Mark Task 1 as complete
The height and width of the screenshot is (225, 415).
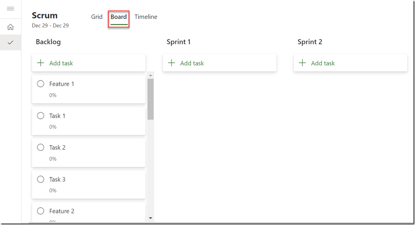coord(40,116)
